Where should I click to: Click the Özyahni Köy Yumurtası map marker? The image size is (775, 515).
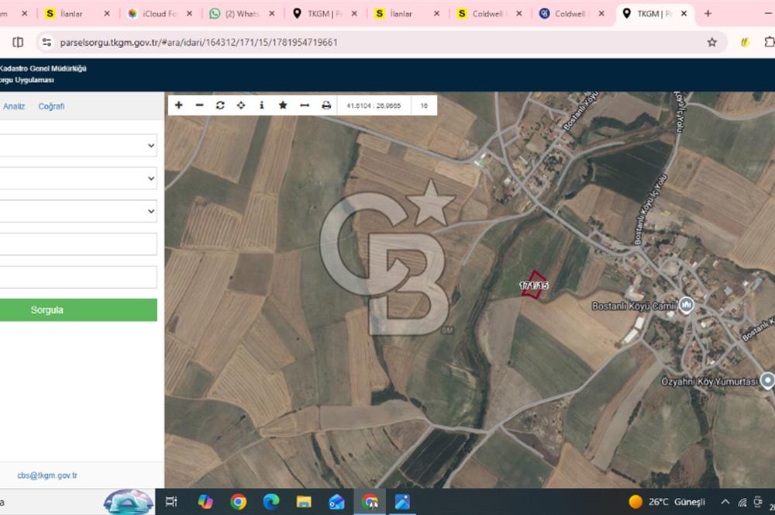[767, 381]
